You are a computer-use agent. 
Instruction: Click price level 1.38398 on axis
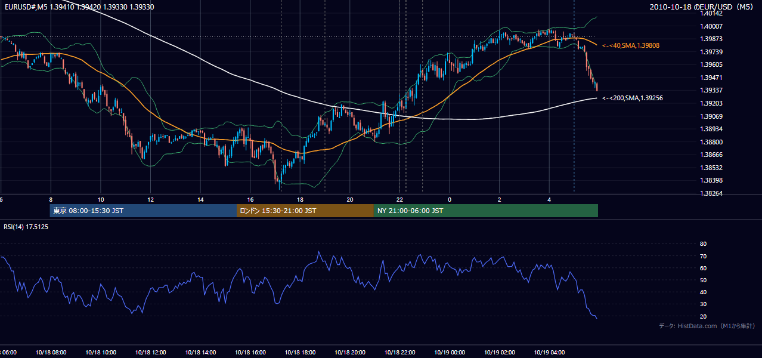(x=712, y=180)
